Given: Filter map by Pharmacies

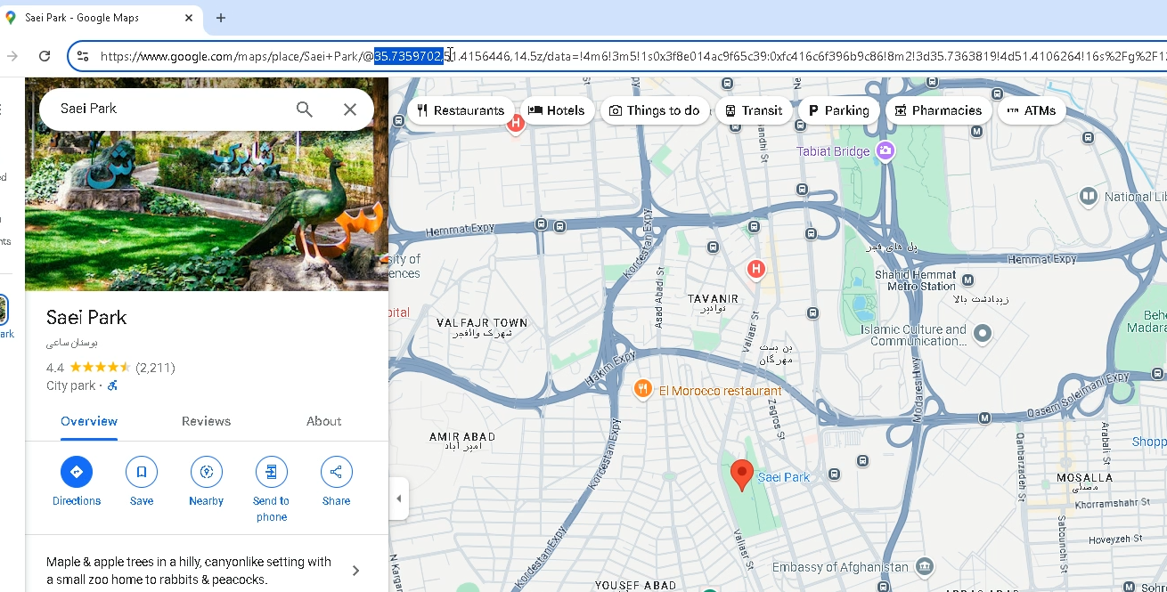Looking at the screenshot, I should pyautogui.click(x=938, y=110).
